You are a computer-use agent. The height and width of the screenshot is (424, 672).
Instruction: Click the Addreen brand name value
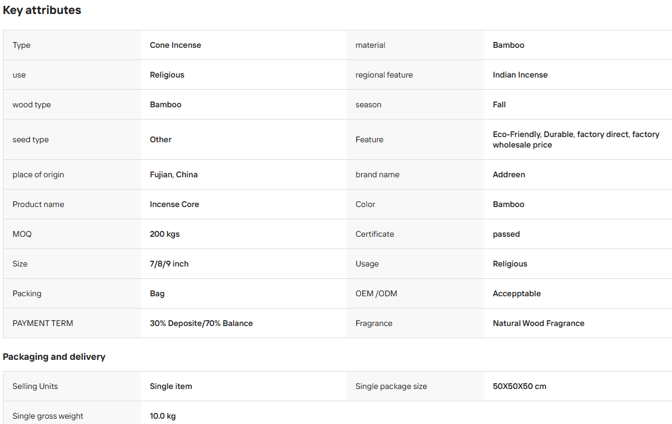coord(509,175)
